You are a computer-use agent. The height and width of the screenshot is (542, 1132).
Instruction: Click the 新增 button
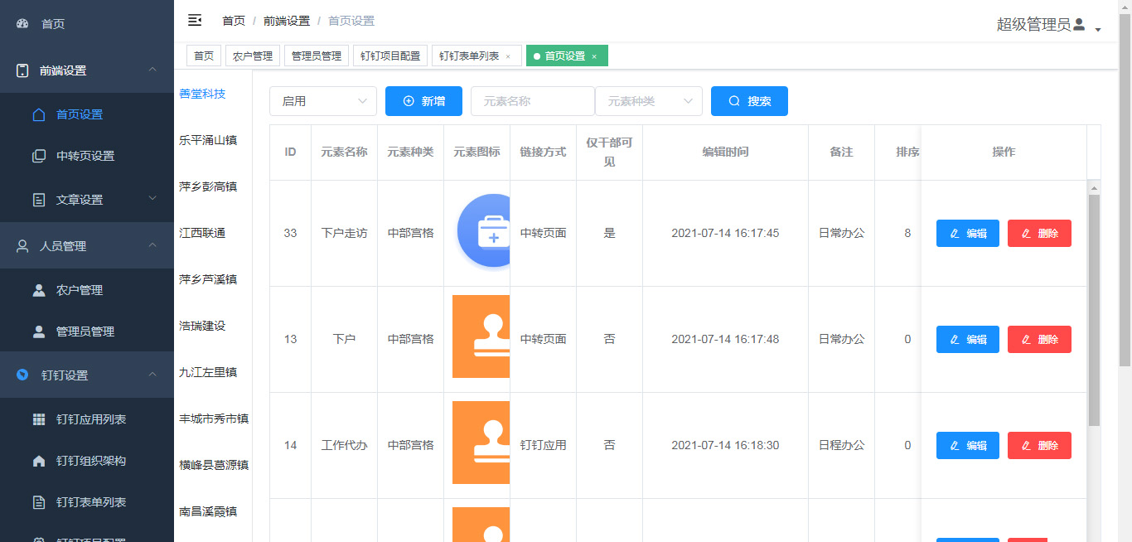click(x=423, y=101)
